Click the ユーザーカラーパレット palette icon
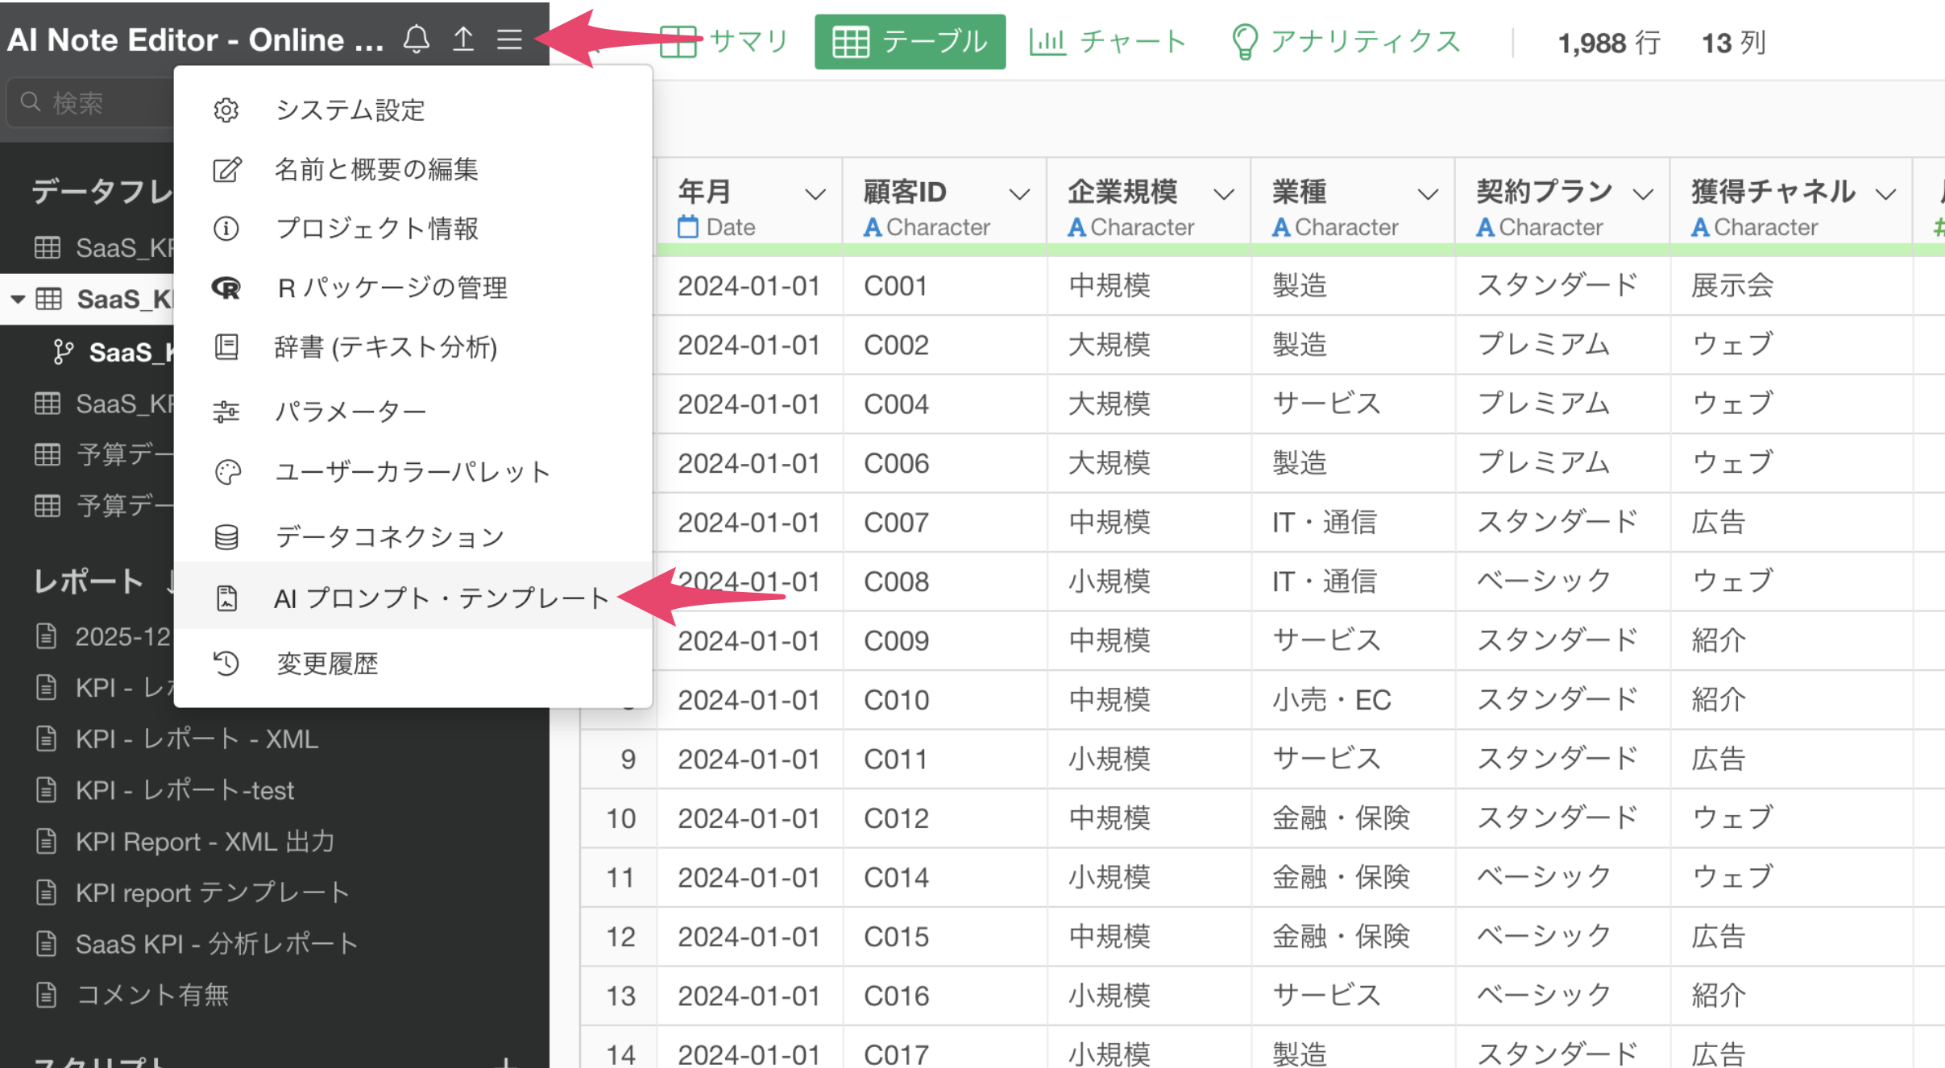Image resolution: width=1945 pixels, height=1068 pixels. (227, 472)
